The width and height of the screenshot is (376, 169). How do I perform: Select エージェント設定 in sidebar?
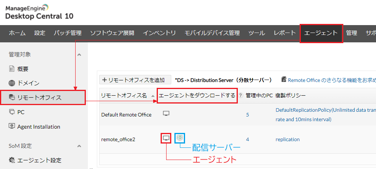(39, 160)
